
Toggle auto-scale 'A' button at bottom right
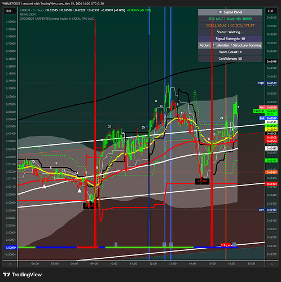(x=271, y=264)
